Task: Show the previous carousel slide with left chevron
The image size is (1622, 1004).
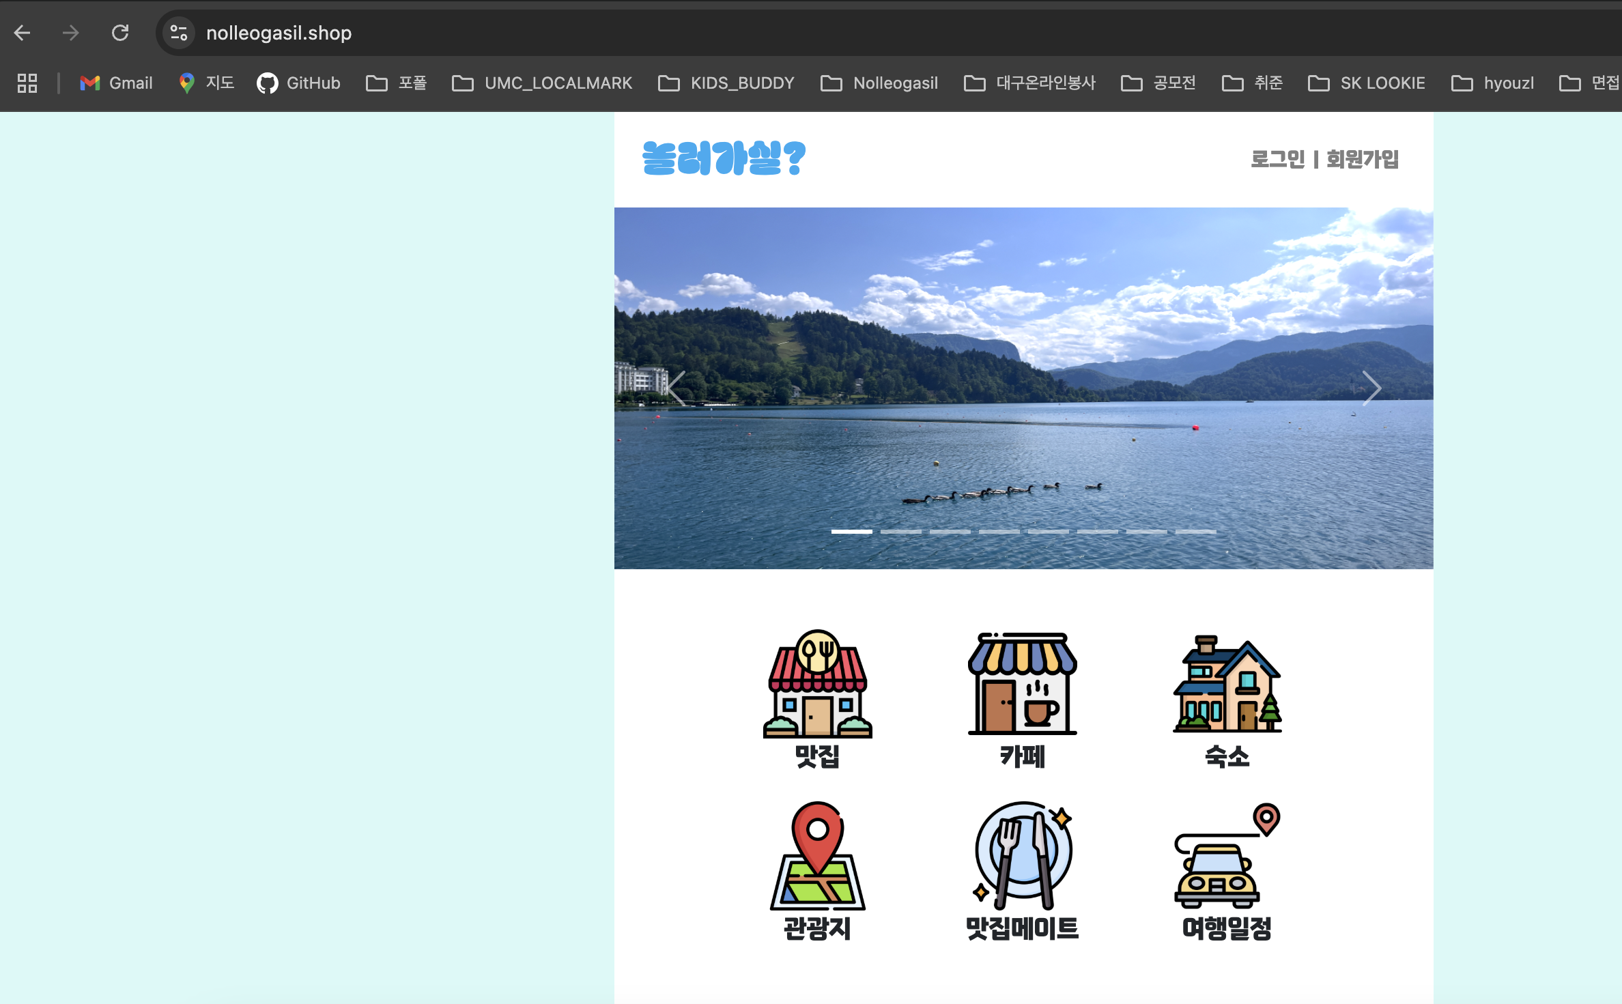Action: [x=677, y=388]
